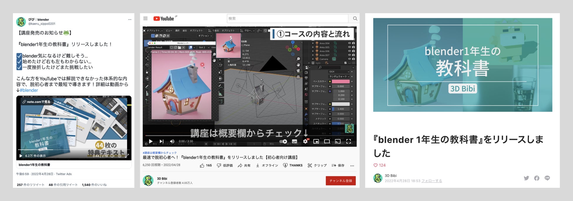This screenshot has height=201, width=573.
Task: Open Slot 2 dropdown in render window
Action: coord(204,47)
